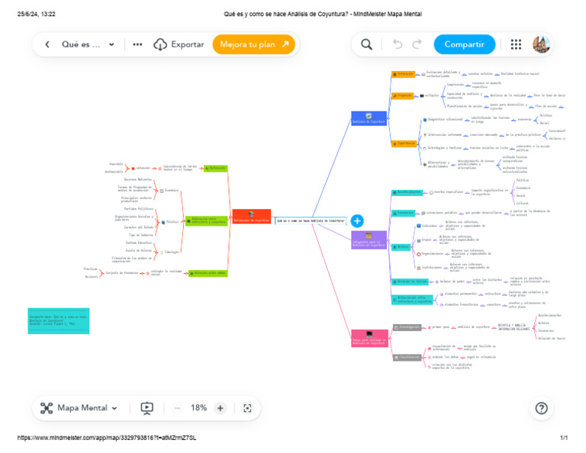Viewport: 586px width, 453px height.
Task: Open the map title 'Qué es ...' dropdown
Action: point(89,44)
